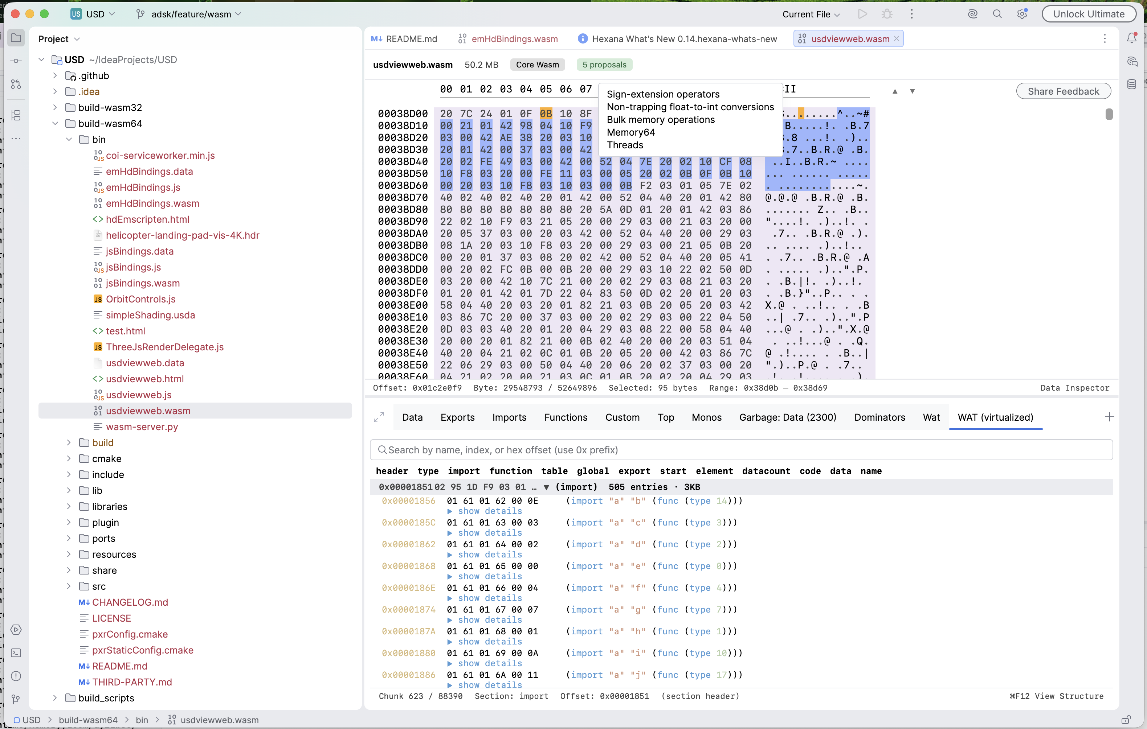Select ThreeJsRenderDelegate.js file
This screenshot has height=729, width=1147.
[x=165, y=347]
